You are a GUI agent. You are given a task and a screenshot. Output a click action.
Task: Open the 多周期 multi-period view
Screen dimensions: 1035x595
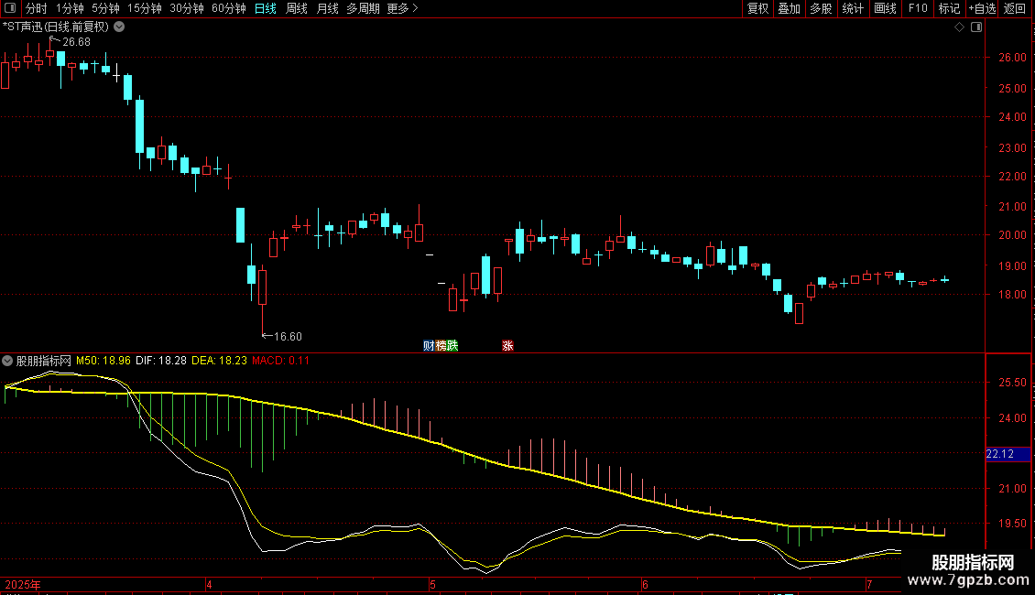363,8
